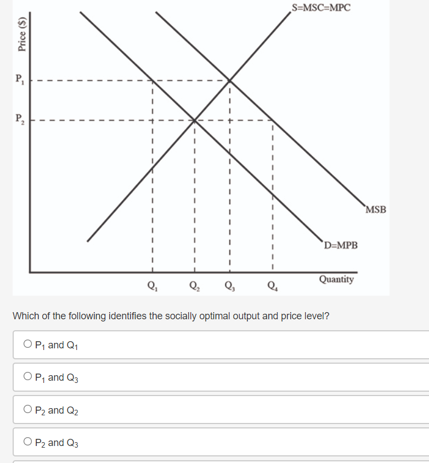
Task: Click the Q3 label on the quantity axis
Action: click(229, 285)
